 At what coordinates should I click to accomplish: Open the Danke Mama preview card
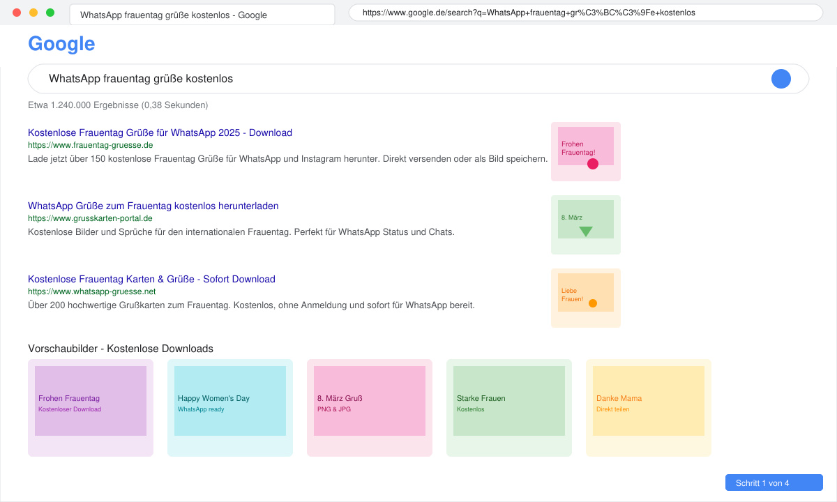coord(649,408)
